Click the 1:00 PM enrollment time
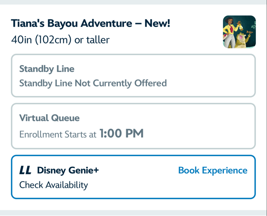The height and width of the screenshot is (216, 267). pos(121,133)
